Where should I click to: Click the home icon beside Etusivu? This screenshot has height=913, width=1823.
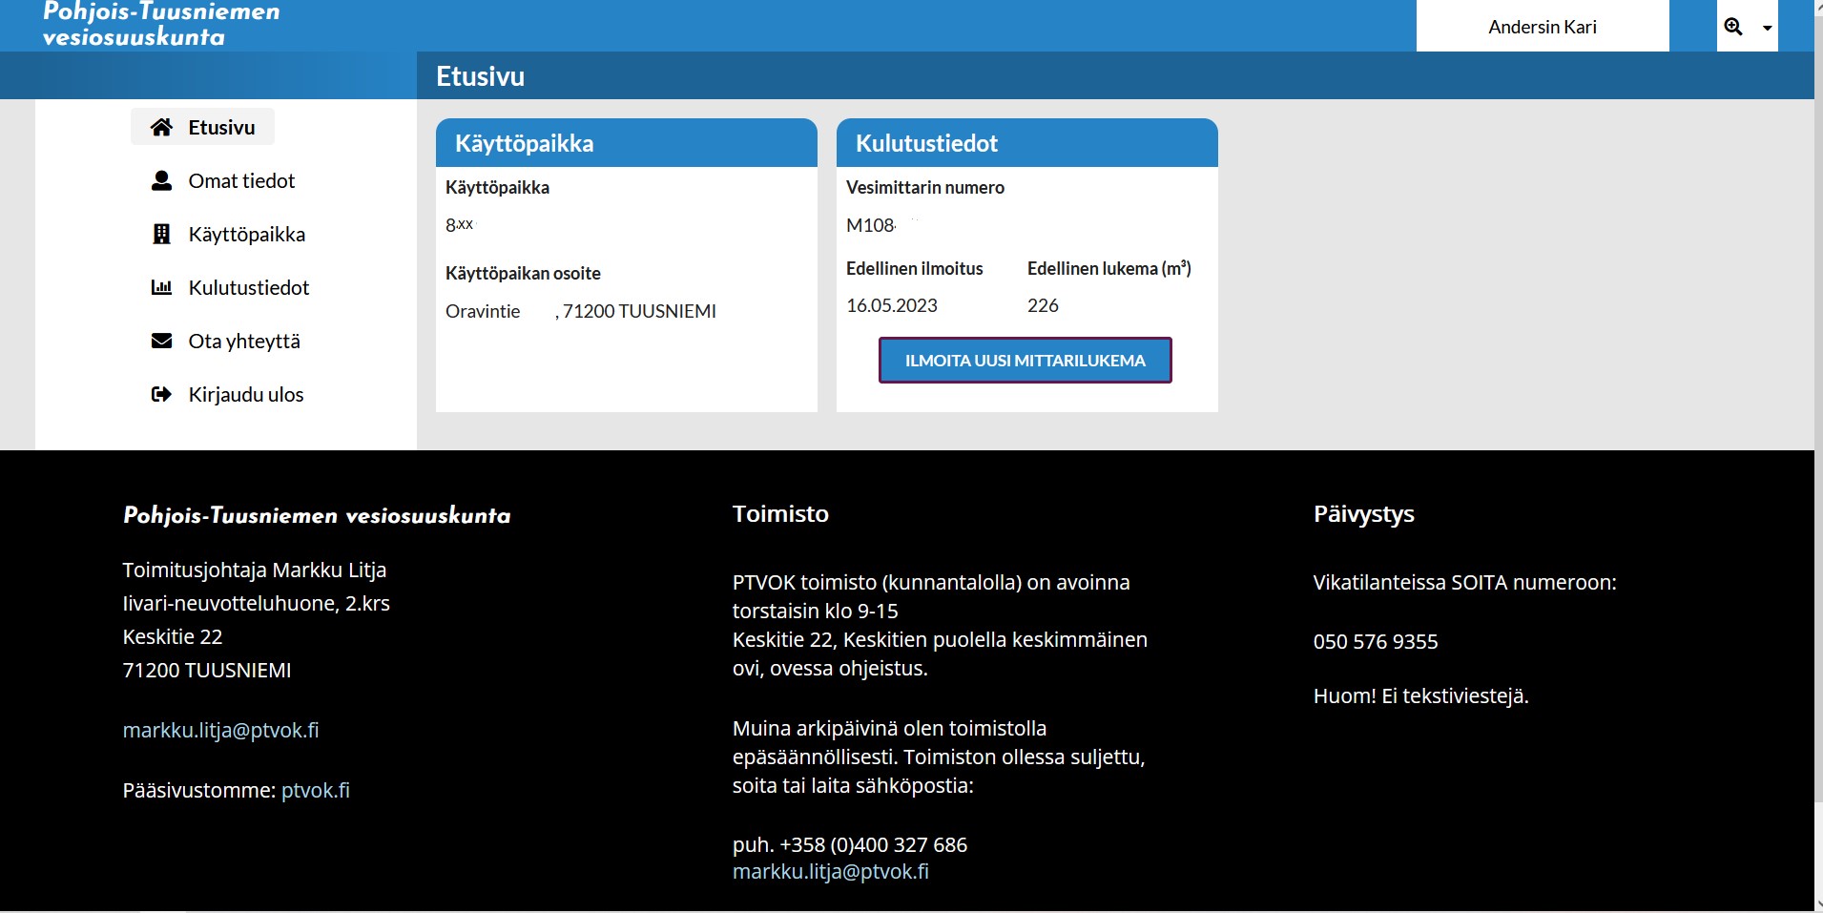tap(162, 127)
